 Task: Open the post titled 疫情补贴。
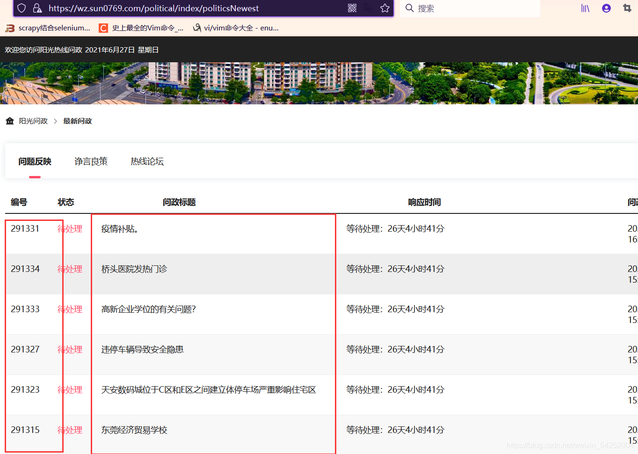pyautogui.click(x=120, y=229)
